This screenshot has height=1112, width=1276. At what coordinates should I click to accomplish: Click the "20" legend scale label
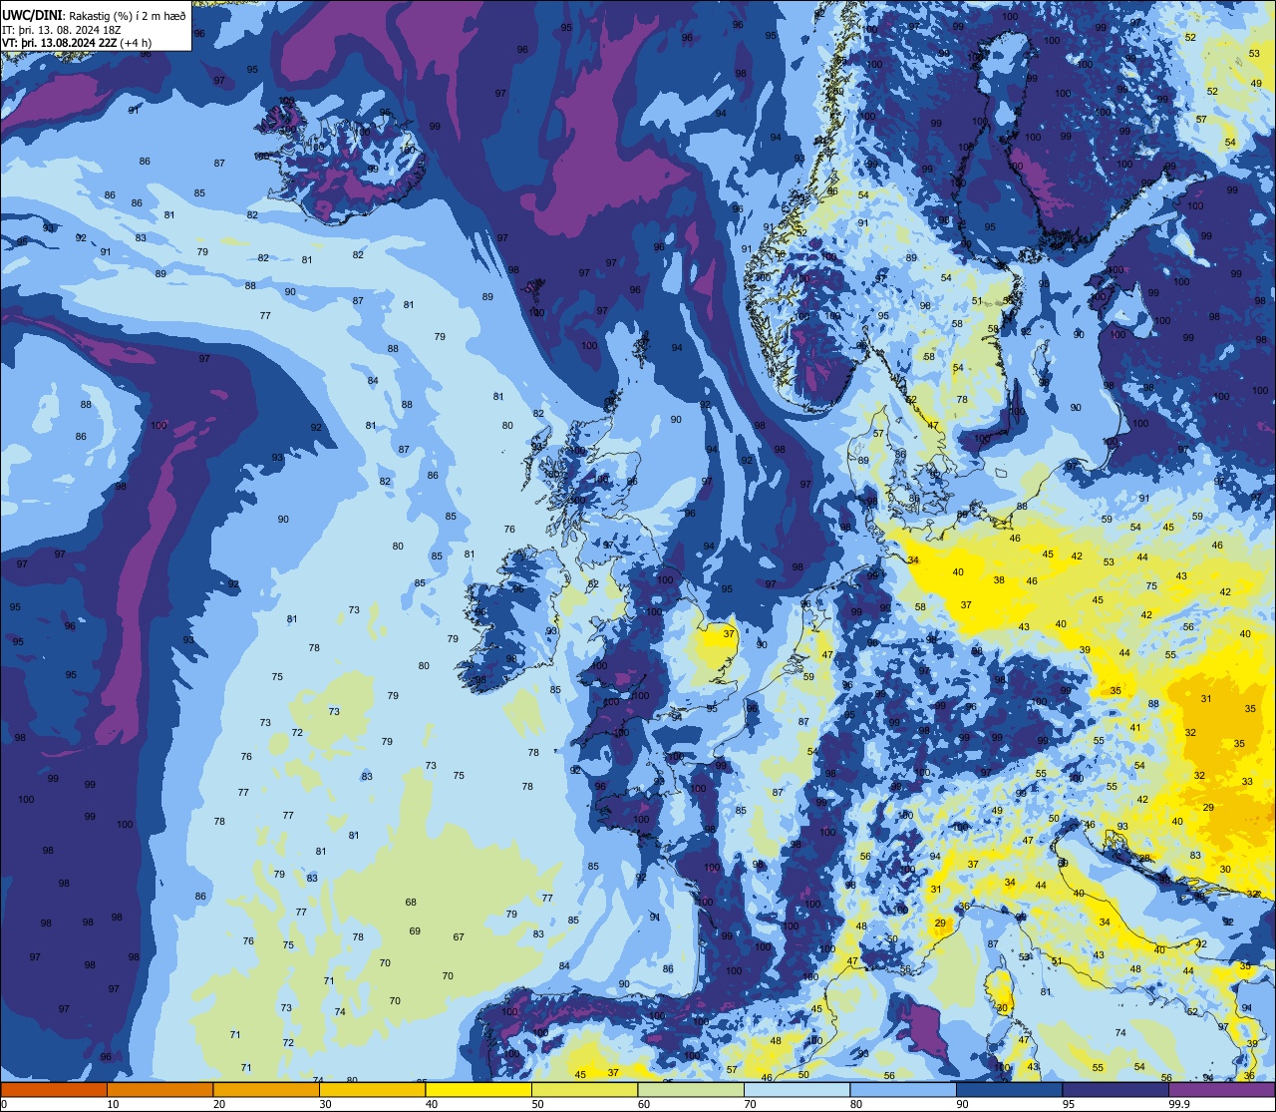coord(219,1104)
